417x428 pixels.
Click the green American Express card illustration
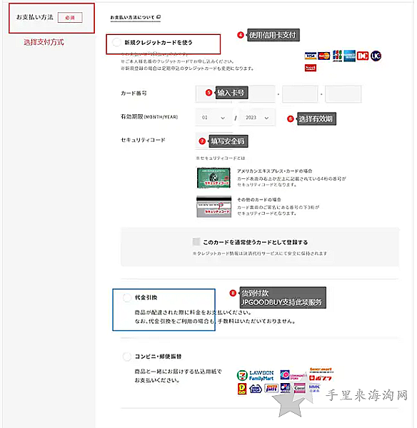(x=213, y=178)
